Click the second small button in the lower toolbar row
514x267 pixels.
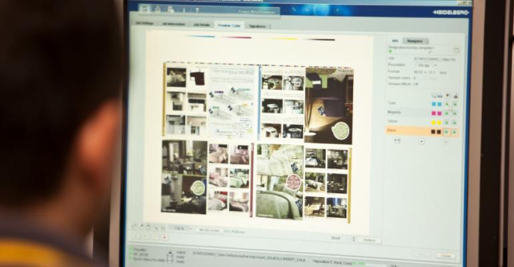[x=146, y=236]
